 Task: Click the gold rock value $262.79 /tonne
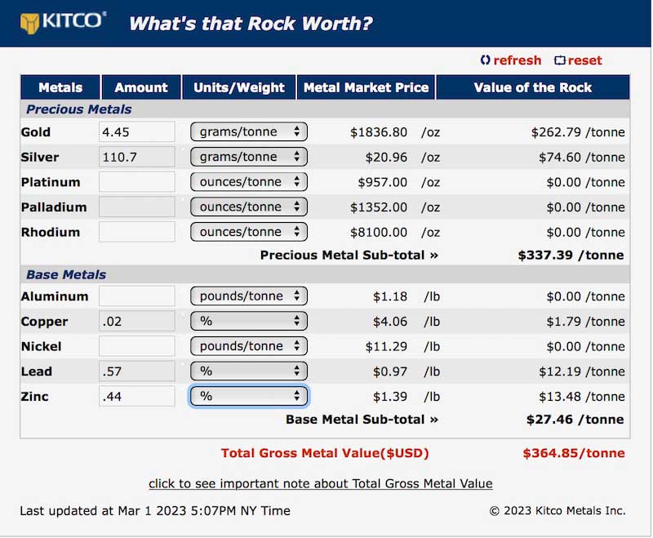(578, 132)
